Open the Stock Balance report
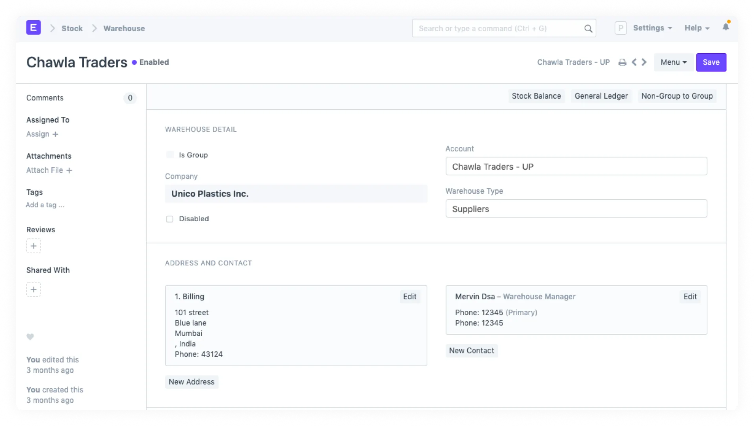 click(x=536, y=96)
